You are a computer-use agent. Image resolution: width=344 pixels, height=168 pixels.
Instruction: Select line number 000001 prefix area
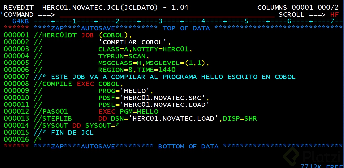[x=16, y=35]
